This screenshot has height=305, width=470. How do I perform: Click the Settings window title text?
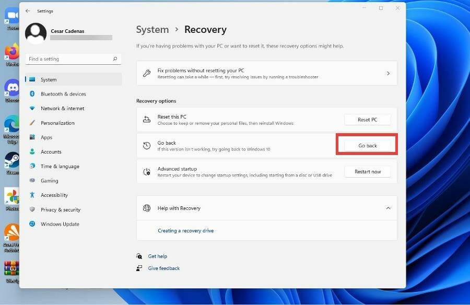pos(45,11)
